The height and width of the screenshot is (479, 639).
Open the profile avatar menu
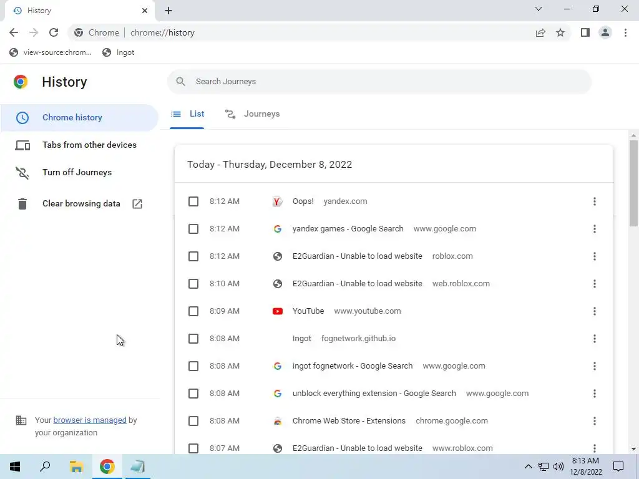point(605,32)
